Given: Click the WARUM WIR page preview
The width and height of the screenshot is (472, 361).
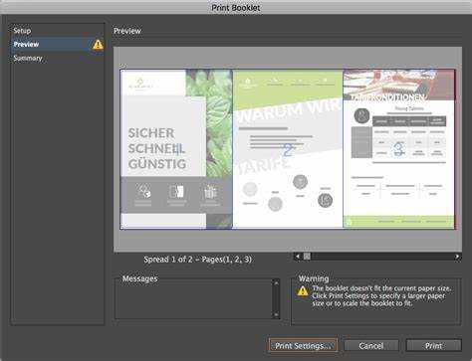Looking at the screenshot, I should [x=288, y=149].
